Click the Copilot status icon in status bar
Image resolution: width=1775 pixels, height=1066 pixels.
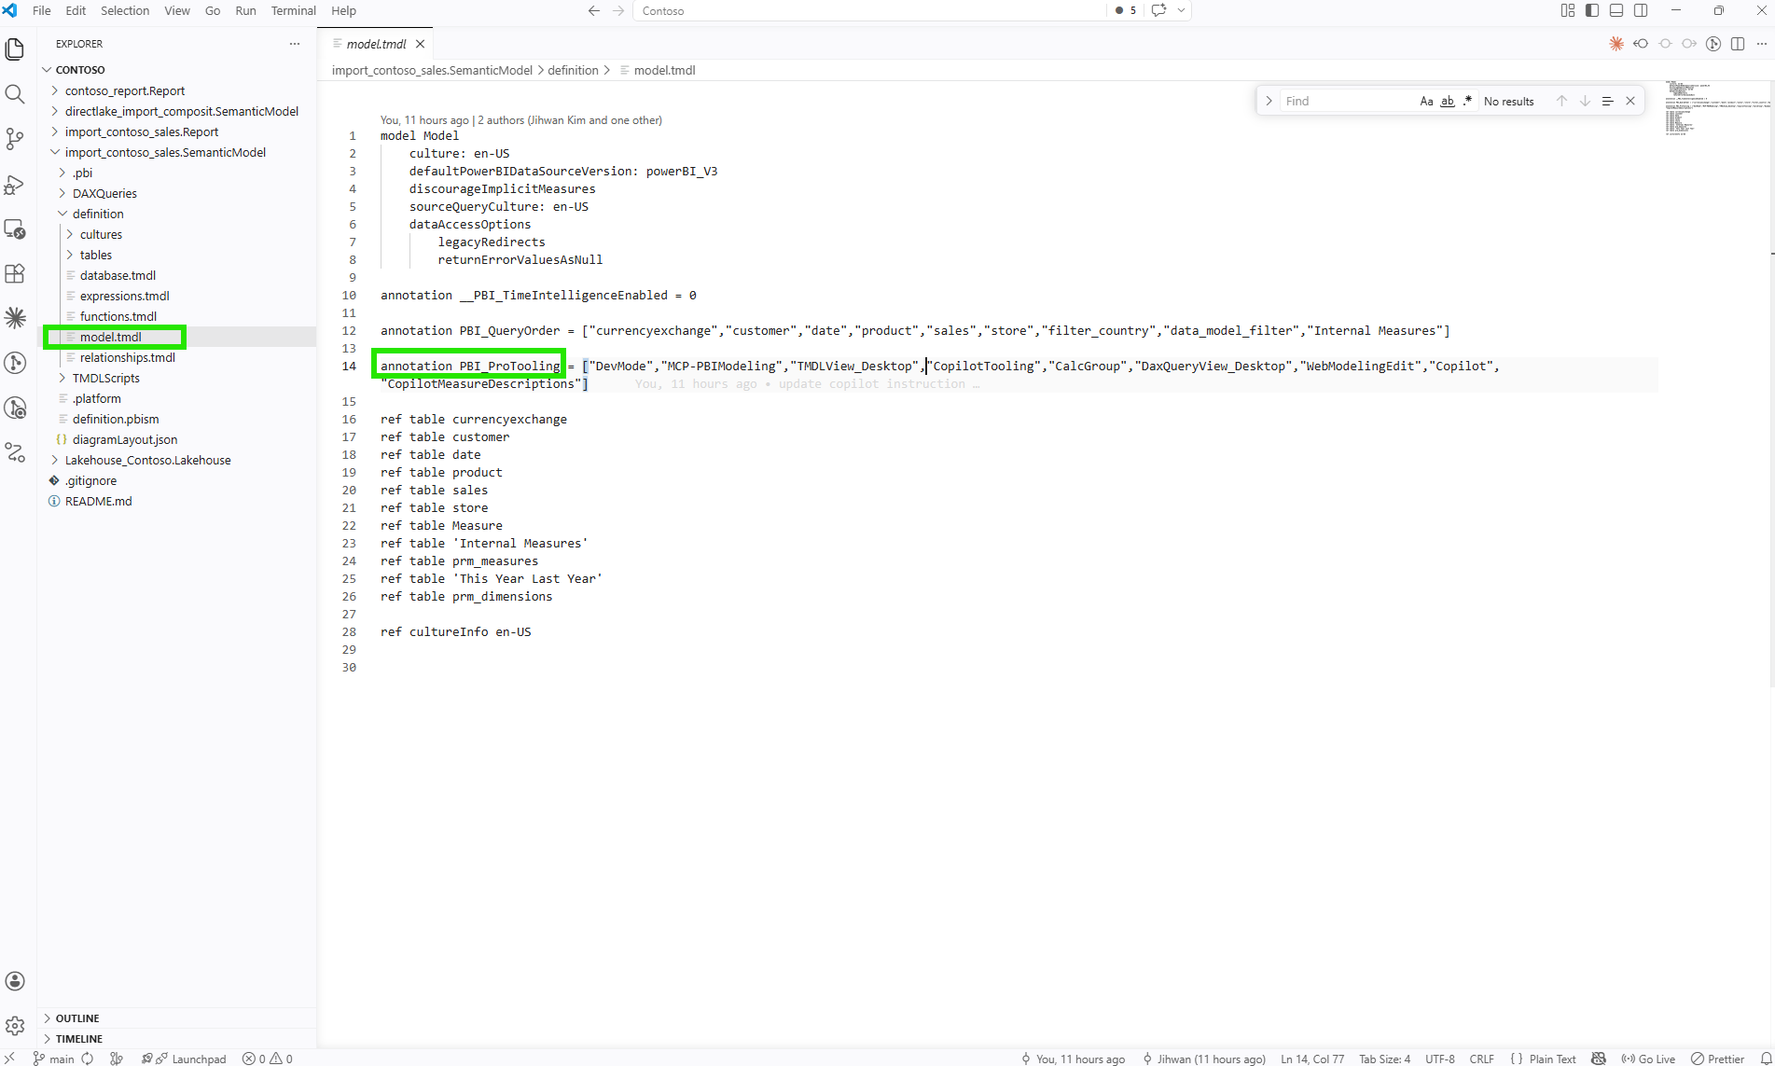tap(1599, 1059)
